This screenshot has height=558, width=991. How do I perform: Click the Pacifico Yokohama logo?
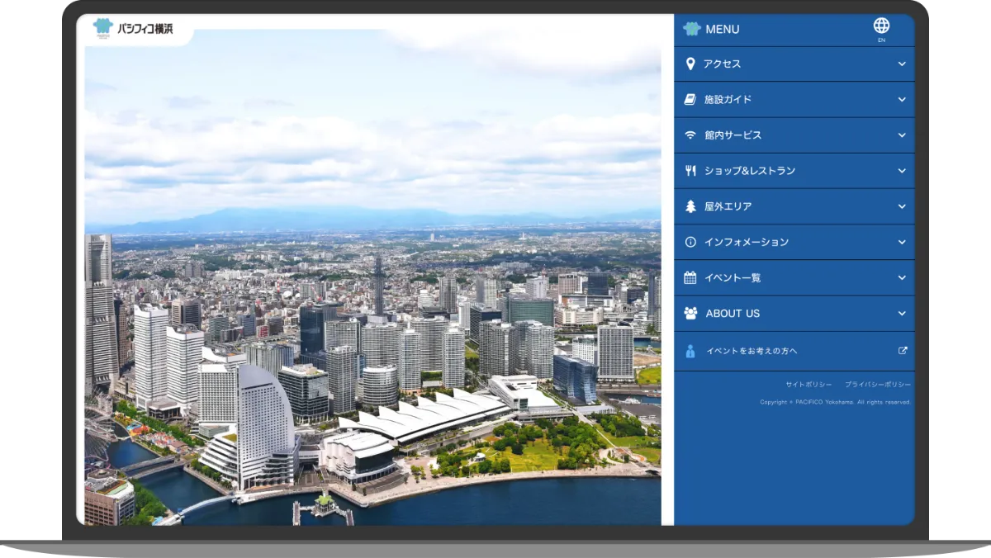coord(133,28)
